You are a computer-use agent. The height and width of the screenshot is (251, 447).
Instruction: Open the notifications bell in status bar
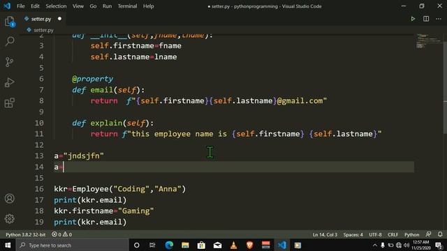coord(440,234)
